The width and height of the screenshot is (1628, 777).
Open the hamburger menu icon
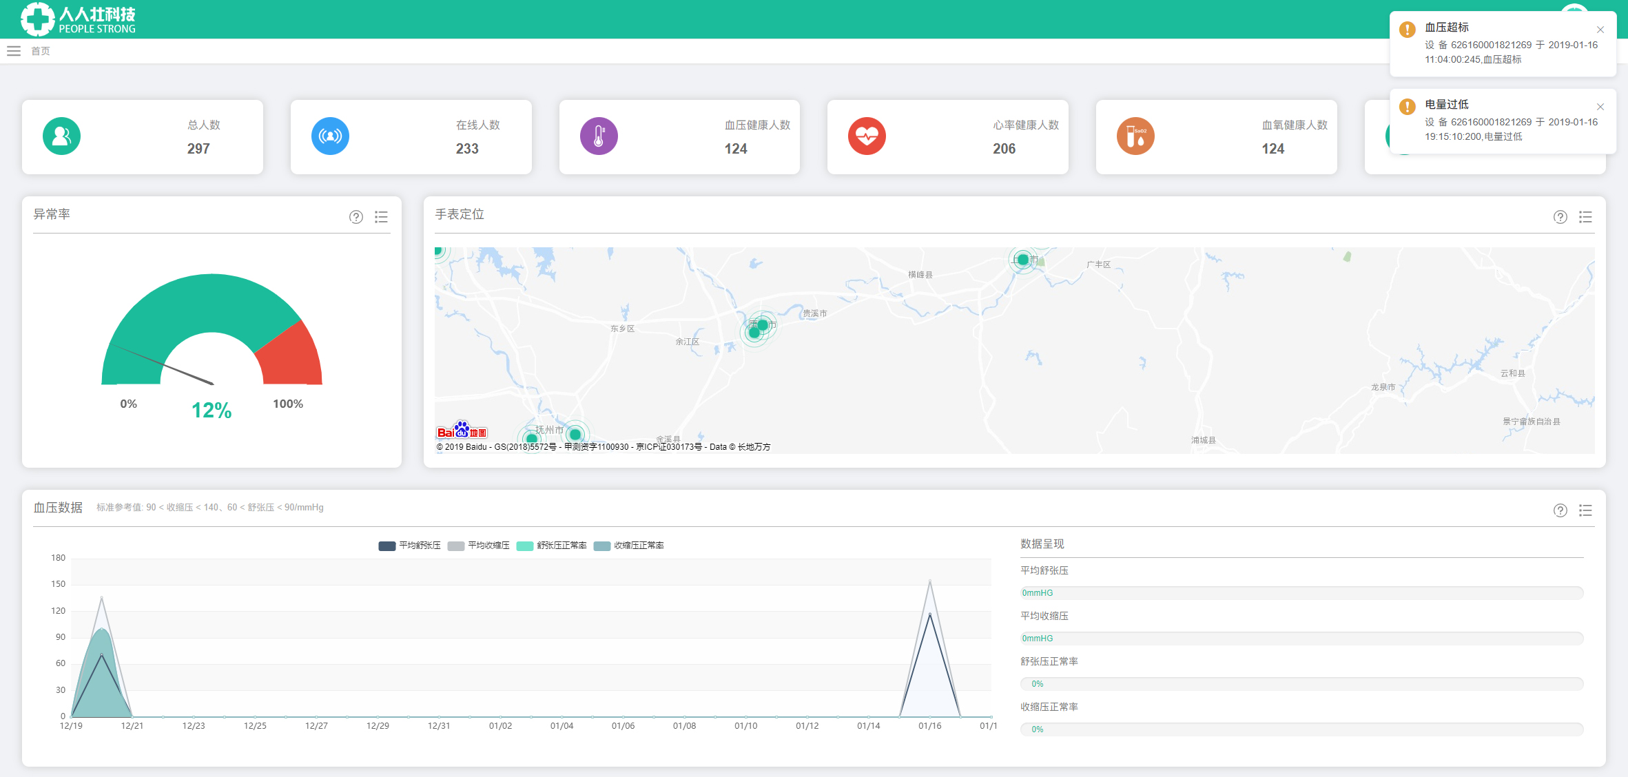point(14,51)
